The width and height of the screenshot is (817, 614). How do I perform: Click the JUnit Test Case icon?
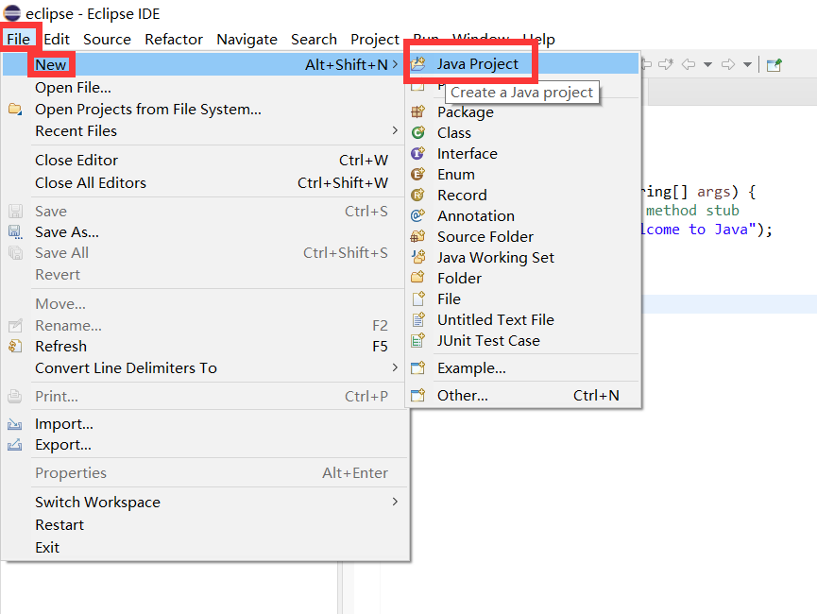click(417, 340)
